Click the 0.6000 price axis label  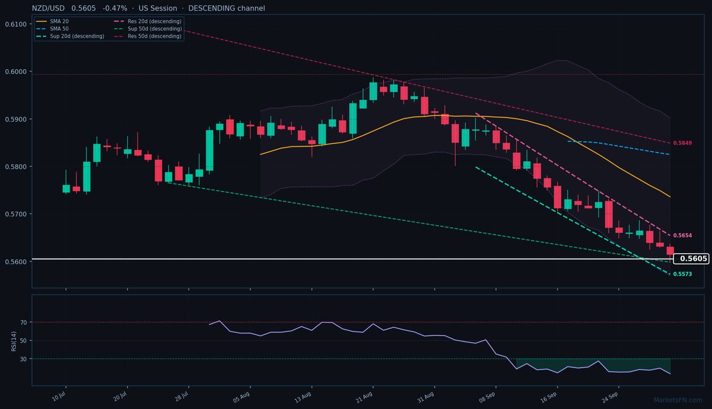(x=15, y=72)
